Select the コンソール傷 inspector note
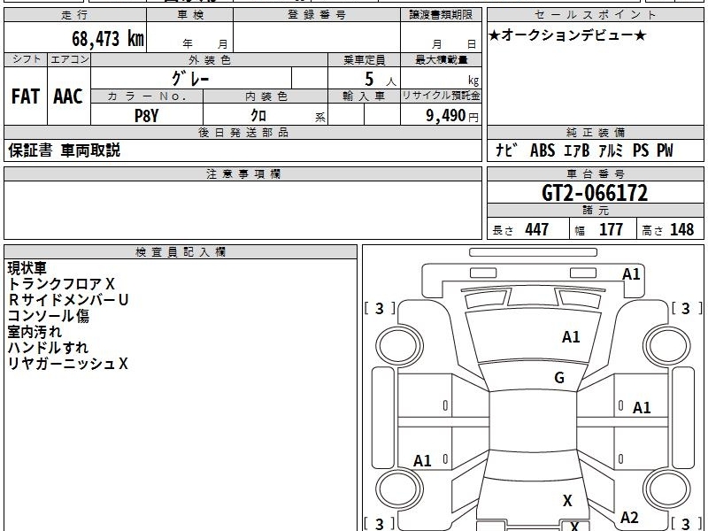The width and height of the screenshot is (708, 531). (49, 316)
